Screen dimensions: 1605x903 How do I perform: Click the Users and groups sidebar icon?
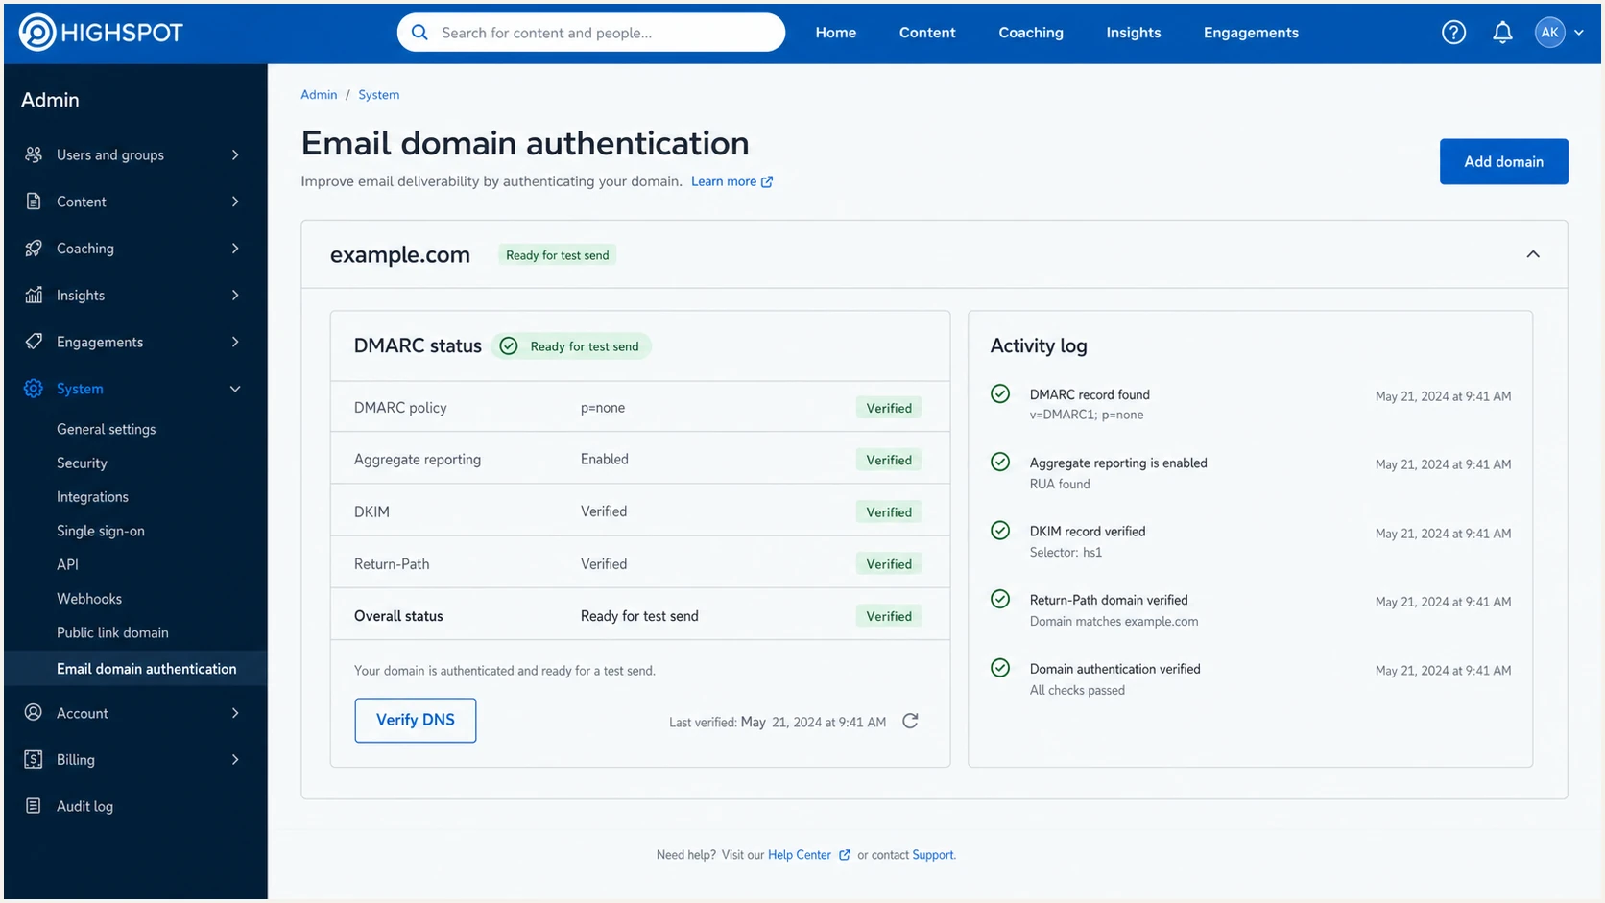point(34,154)
